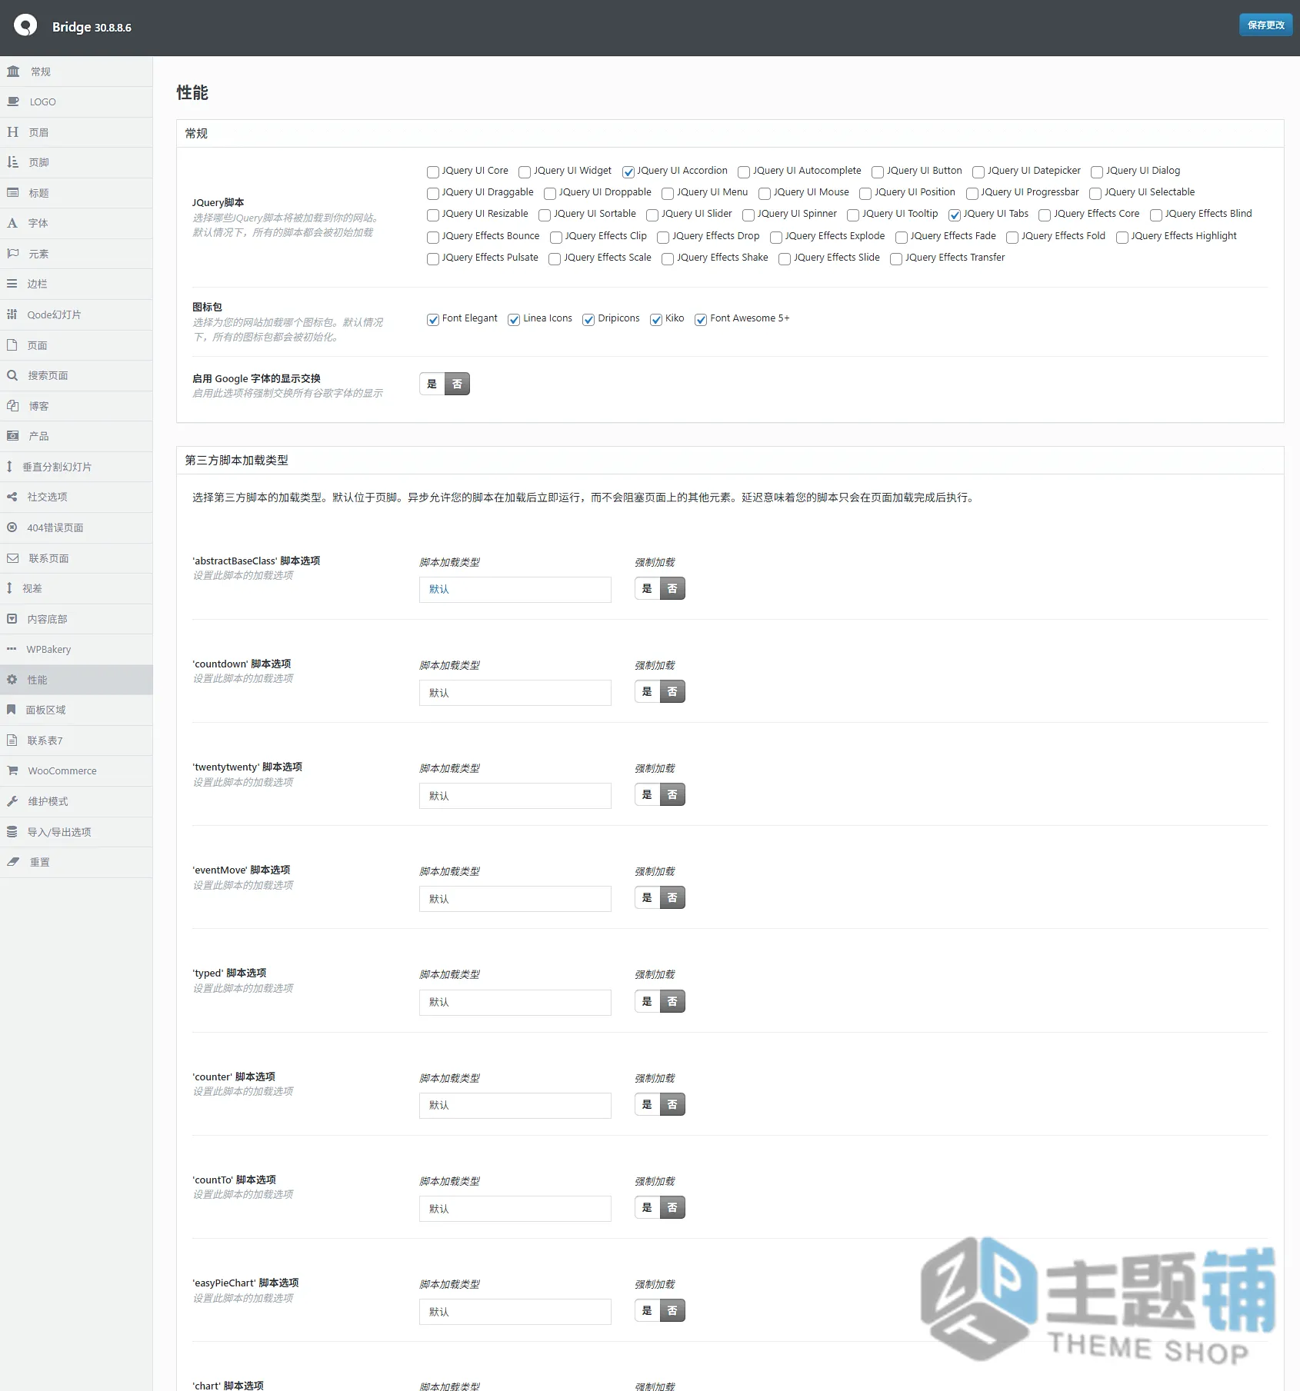Image resolution: width=1300 pixels, height=1391 pixels.
Task: Click the 标题 sidebar icon
Action: click(13, 193)
